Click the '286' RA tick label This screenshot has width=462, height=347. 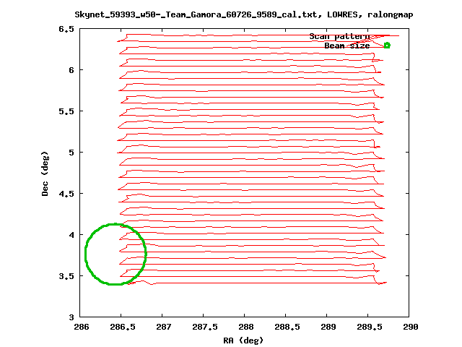[x=82, y=327]
